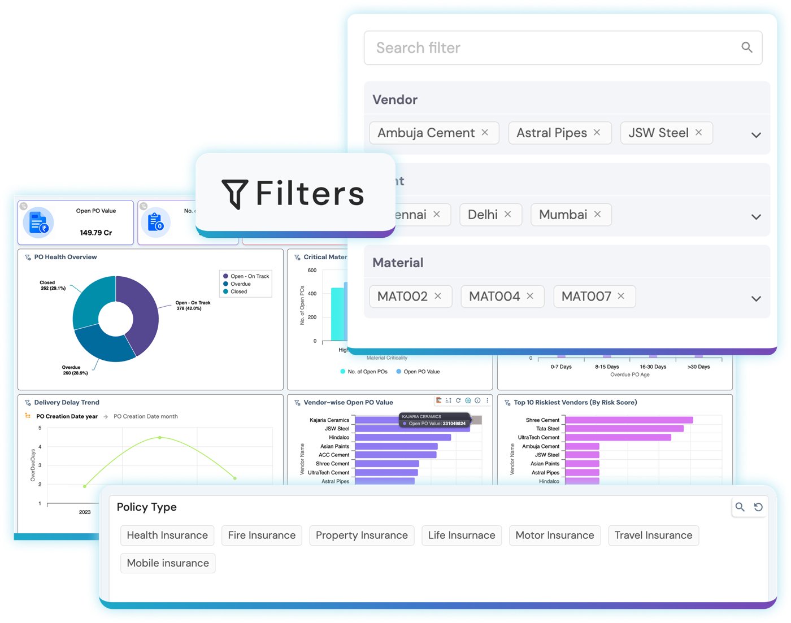Refresh the Vendor-wise Open PO Value chart
The image size is (791, 623).
click(x=458, y=400)
